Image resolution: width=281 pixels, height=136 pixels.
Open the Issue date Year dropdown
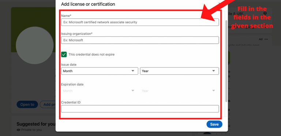point(179,71)
